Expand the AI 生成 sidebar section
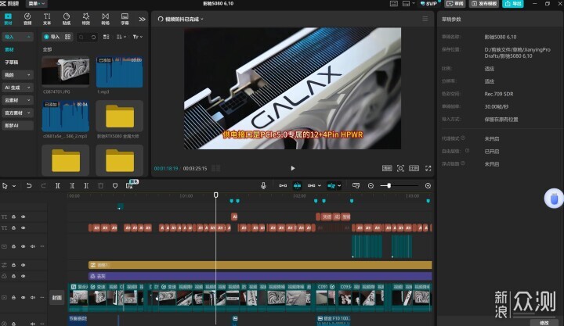564x326 pixels. pyautogui.click(x=17, y=88)
